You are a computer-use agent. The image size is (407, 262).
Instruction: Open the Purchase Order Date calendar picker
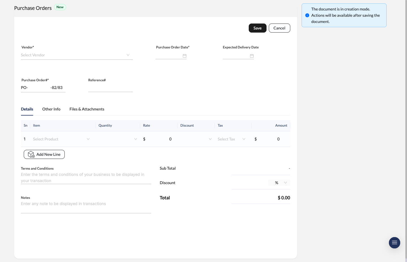point(185,56)
